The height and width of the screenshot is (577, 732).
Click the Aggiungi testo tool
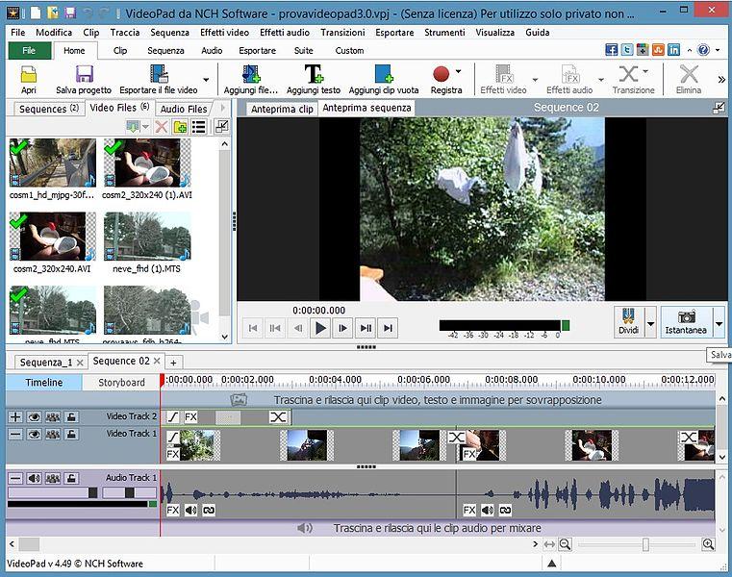pyautogui.click(x=314, y=75)
